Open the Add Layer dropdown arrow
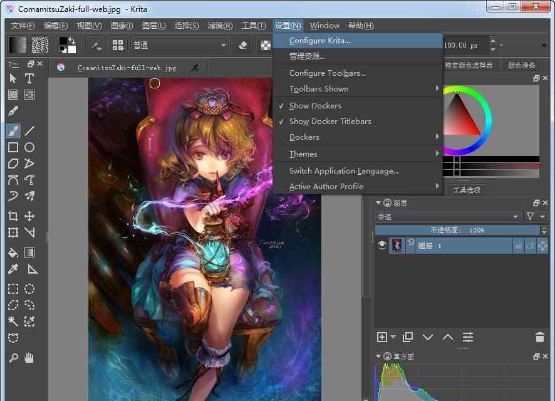 pyautogui.click(x=393, y=337)
